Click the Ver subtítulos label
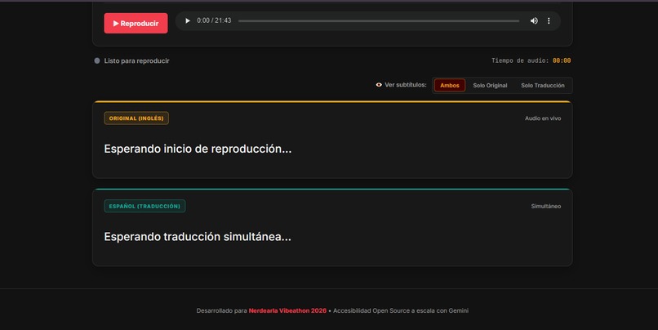Screen dimensions: 658x330 click(406, 85)
